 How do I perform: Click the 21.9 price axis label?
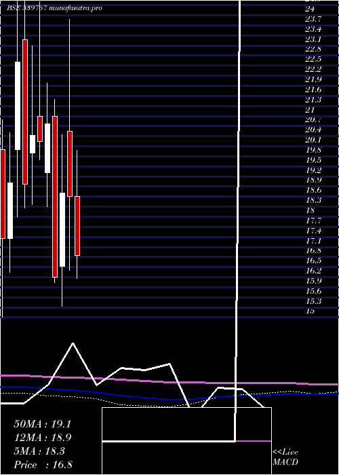click(313, 79)
